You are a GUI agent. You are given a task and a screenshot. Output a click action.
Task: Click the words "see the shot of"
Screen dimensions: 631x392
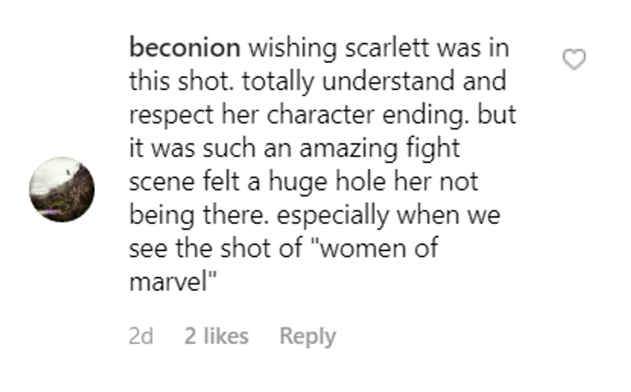(x=216, y=249)
